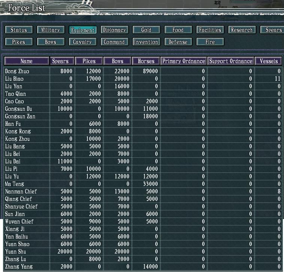Sort by the Vessels column header

[269, 61]
